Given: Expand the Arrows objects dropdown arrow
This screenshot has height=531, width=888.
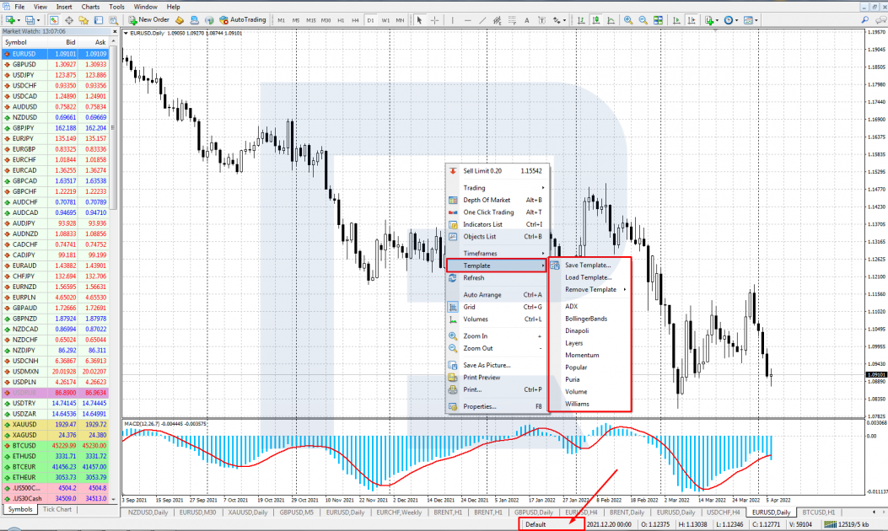Looking at the screenshot, I should (565, 20).
